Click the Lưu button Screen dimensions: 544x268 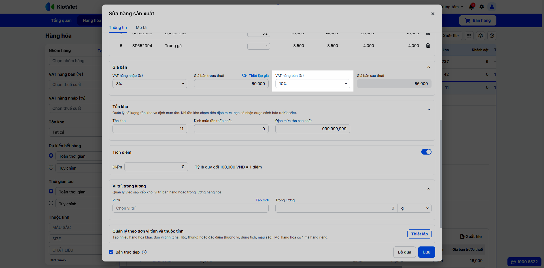(426, 252)
